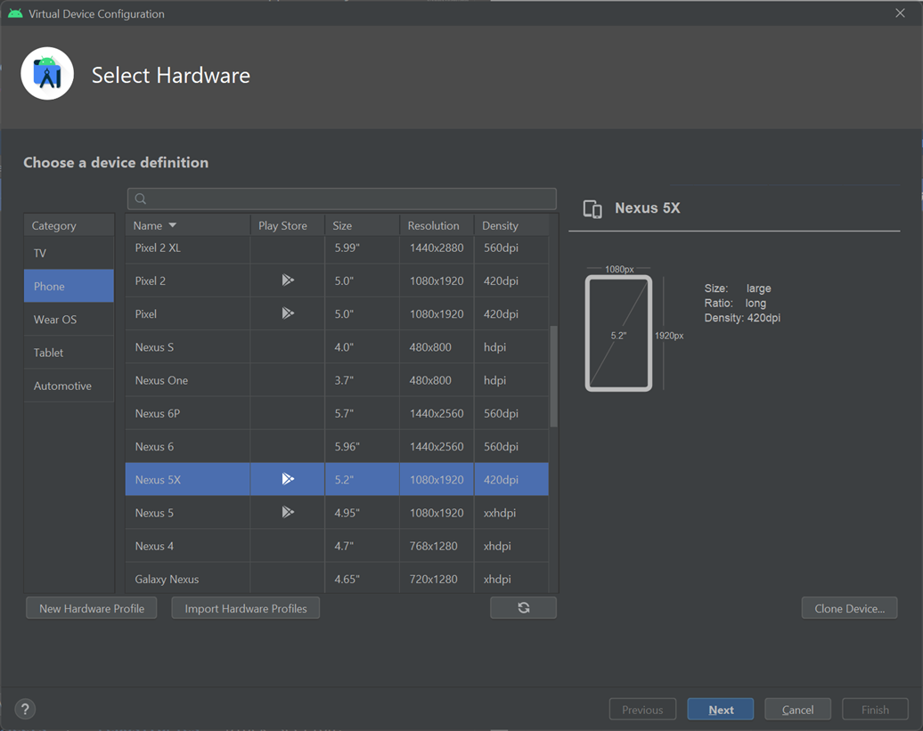This screenshot has height=731, width=923.
Task: Click the device list vertical scrollbar
Action: 553,376
